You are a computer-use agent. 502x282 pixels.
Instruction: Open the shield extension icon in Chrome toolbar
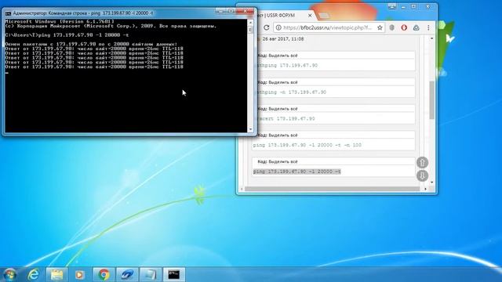392,28
